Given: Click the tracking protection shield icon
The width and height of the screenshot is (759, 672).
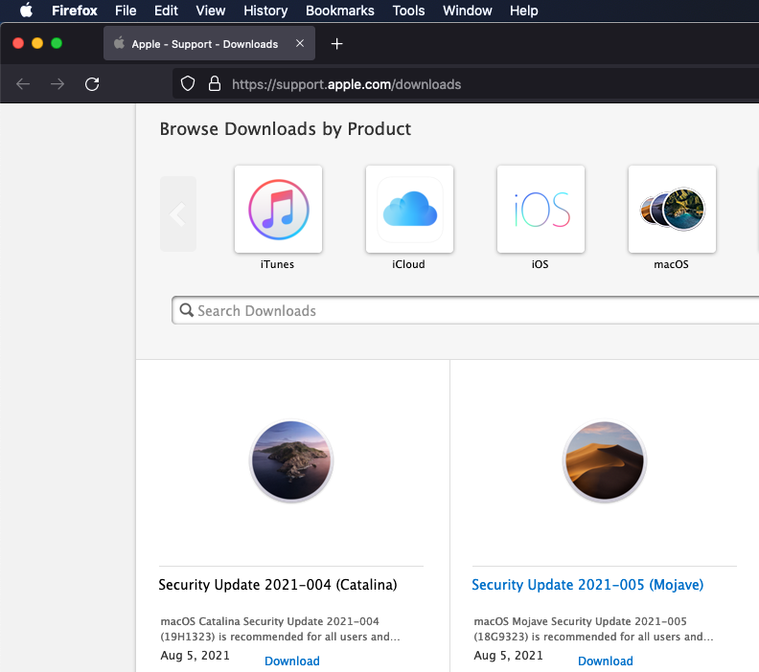Looking at the screenshot, I should click(188, 84).
